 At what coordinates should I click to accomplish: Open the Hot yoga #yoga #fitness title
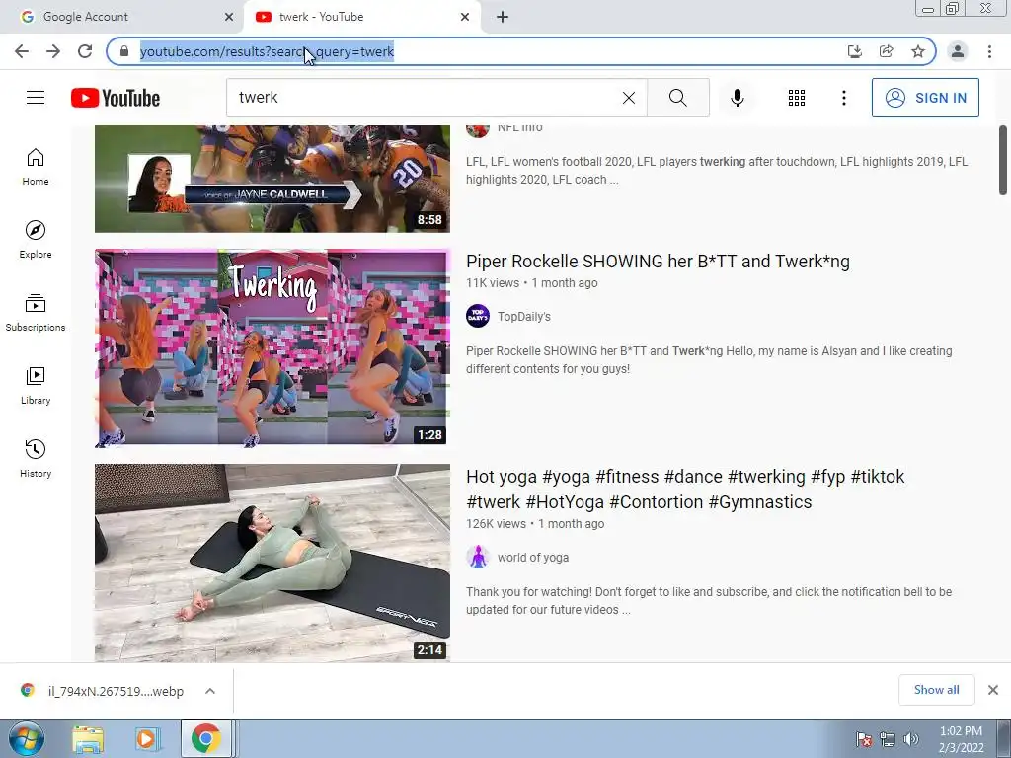[685, 490]
